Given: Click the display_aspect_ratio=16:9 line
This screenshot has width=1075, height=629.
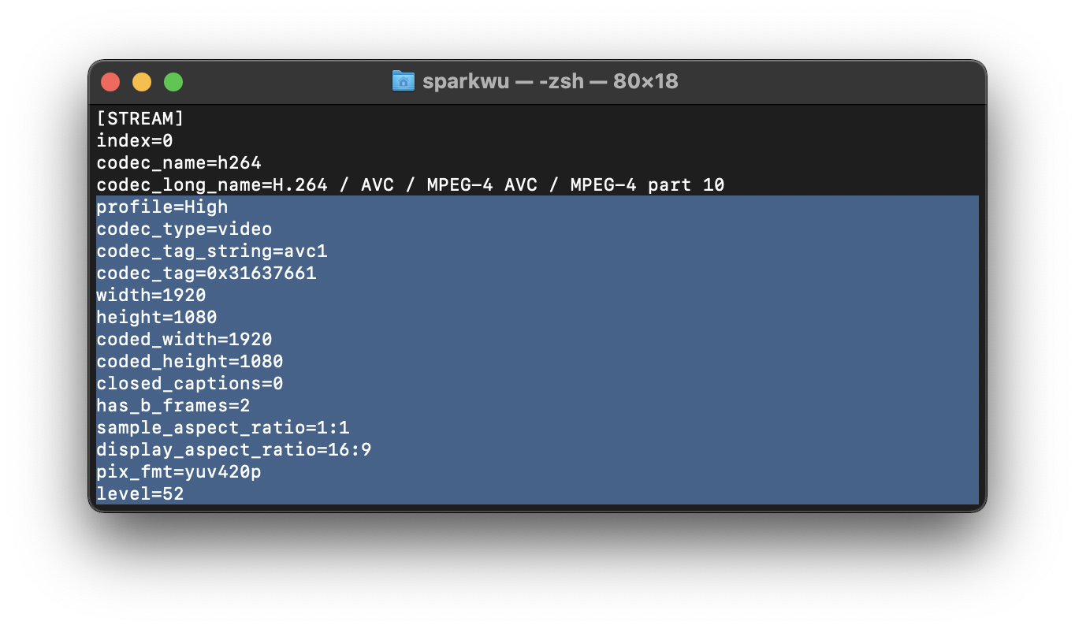Looking at the screenshot, I should pyautogui.click(x=234, y=450).
